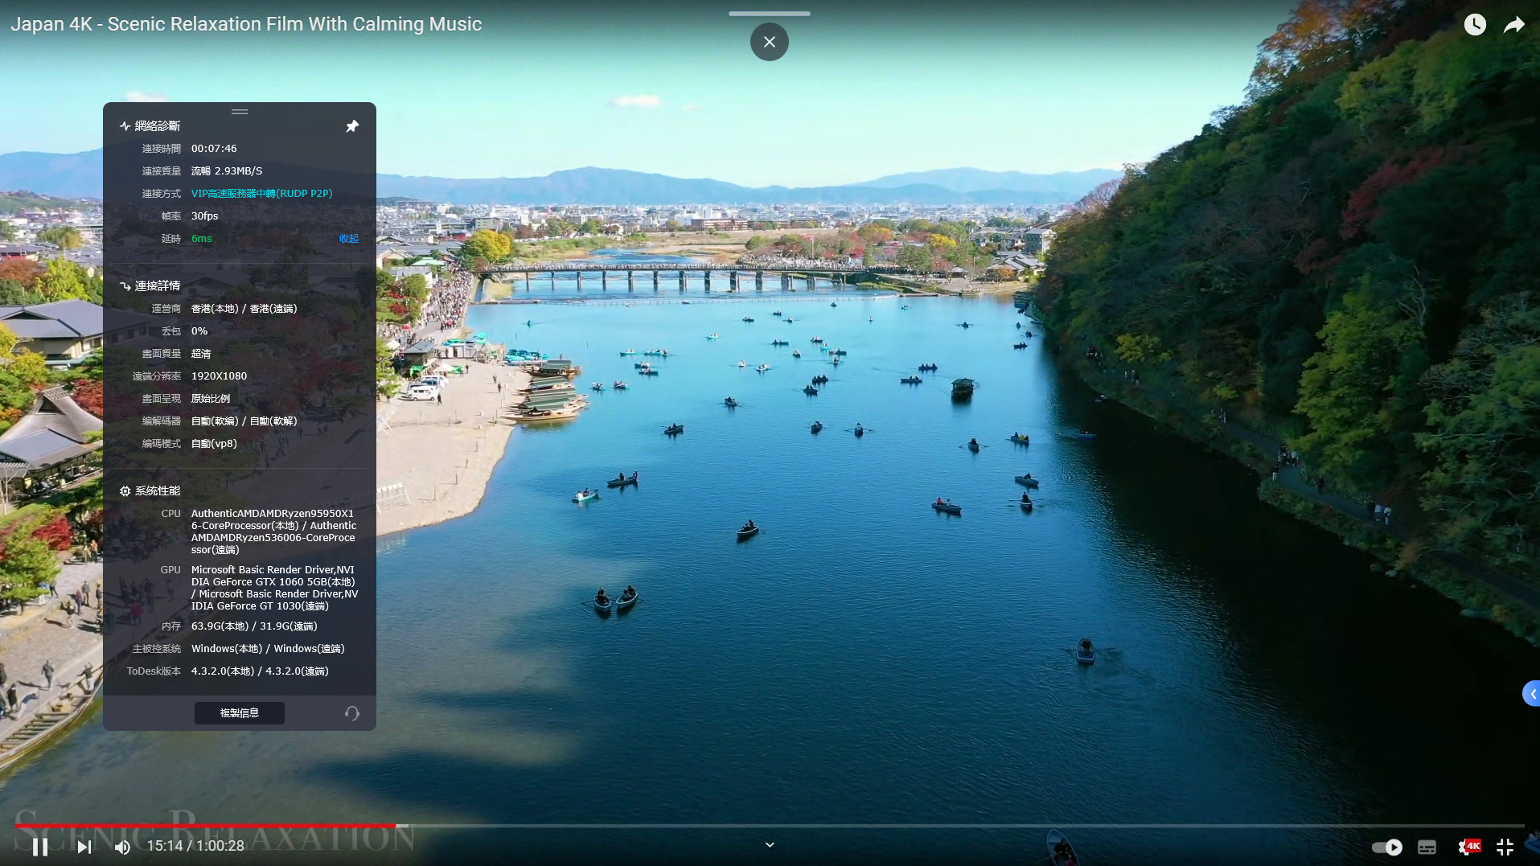Viewport: 1540px width, 866px height.
Task: Click the 網絡診斷 section heading
Action: tap(158, 126)
